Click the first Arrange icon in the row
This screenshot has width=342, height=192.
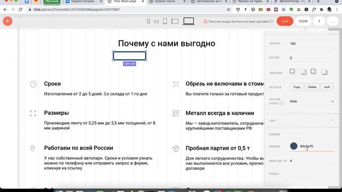tap(292, 71)
